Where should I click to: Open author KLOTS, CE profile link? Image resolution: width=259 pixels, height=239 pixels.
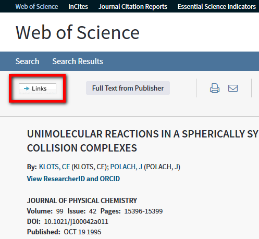(54, 167)
